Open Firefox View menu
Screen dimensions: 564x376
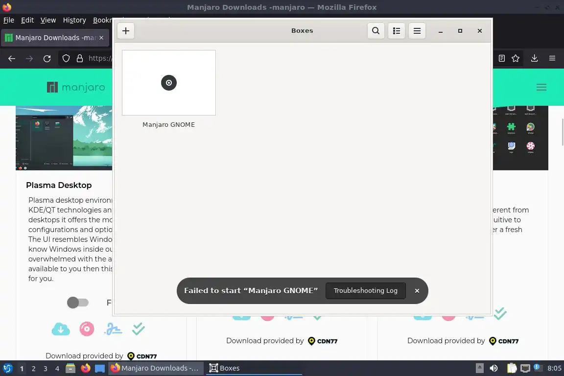click(x=48, y=20)
